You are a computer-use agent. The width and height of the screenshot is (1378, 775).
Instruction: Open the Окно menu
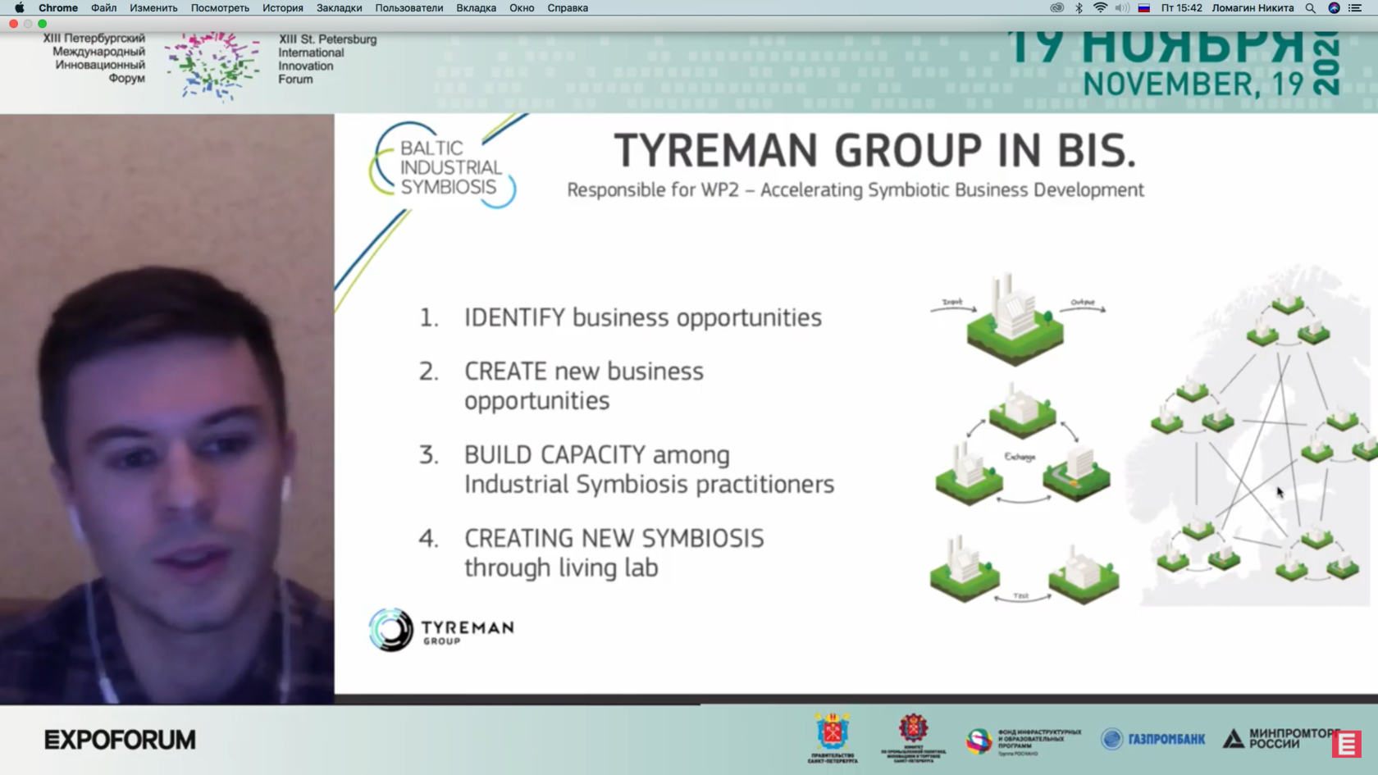coord(522,7)
